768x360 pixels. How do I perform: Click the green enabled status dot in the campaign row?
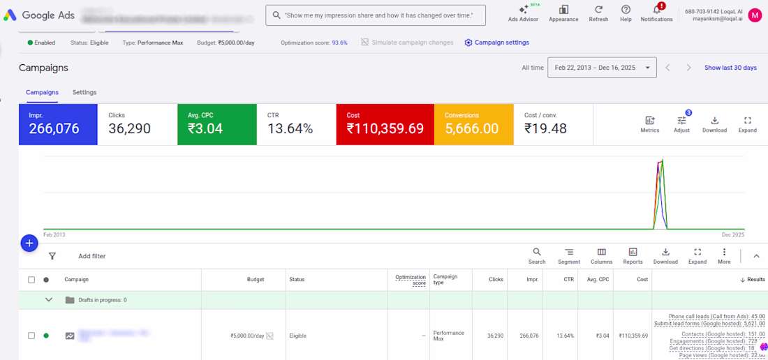(x=46, y=336)
